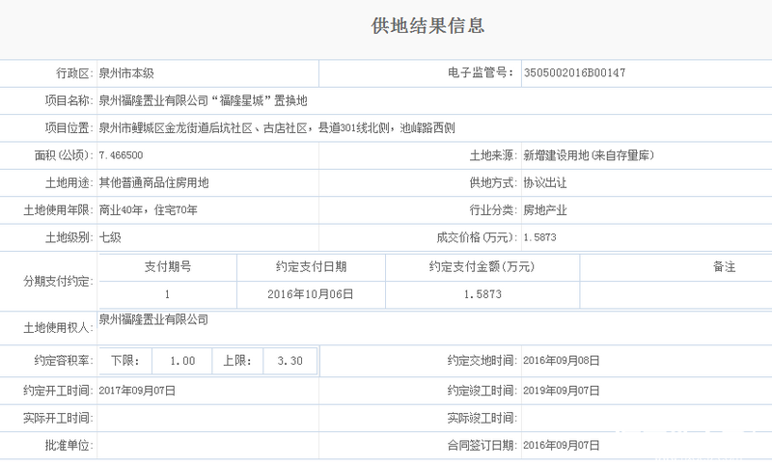The image size is (772, 466).
Task: Click land grade value 七级
Action: 110,237
